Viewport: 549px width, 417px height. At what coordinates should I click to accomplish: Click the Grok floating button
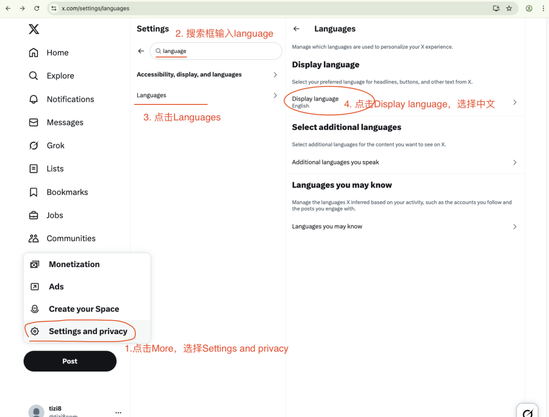(x=528, y=412)
